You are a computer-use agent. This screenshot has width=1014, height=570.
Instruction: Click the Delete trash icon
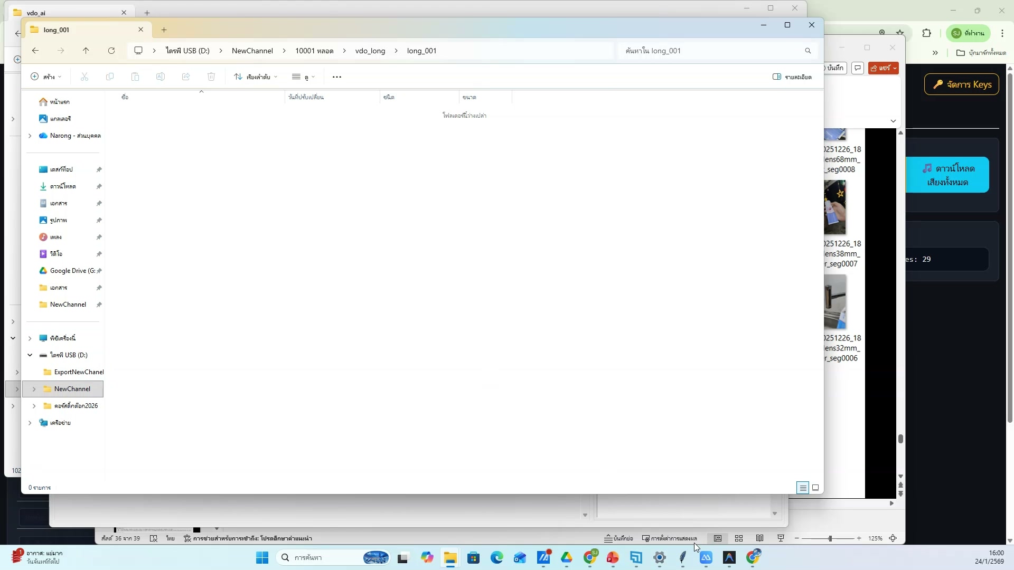tap(211, 77)
